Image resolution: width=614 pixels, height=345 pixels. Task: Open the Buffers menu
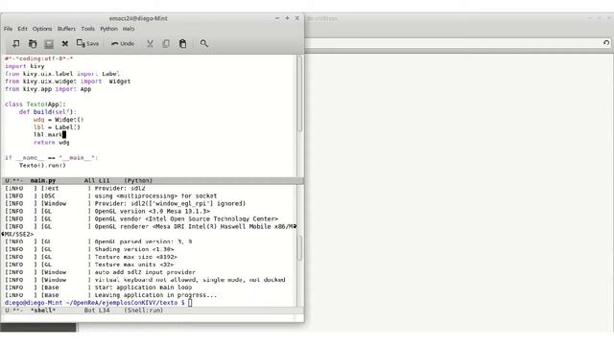coord(66,29)
